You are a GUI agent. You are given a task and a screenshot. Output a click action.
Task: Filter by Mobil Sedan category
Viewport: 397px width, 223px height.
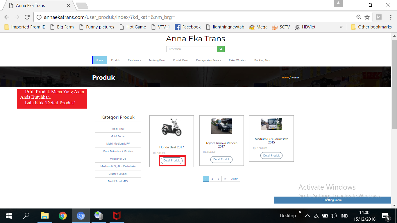coord(118,136)
